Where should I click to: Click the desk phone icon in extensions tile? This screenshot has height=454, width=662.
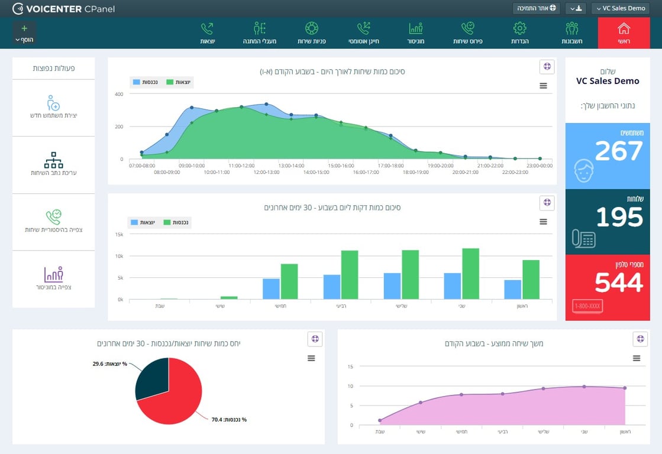[x=584, y=238]
